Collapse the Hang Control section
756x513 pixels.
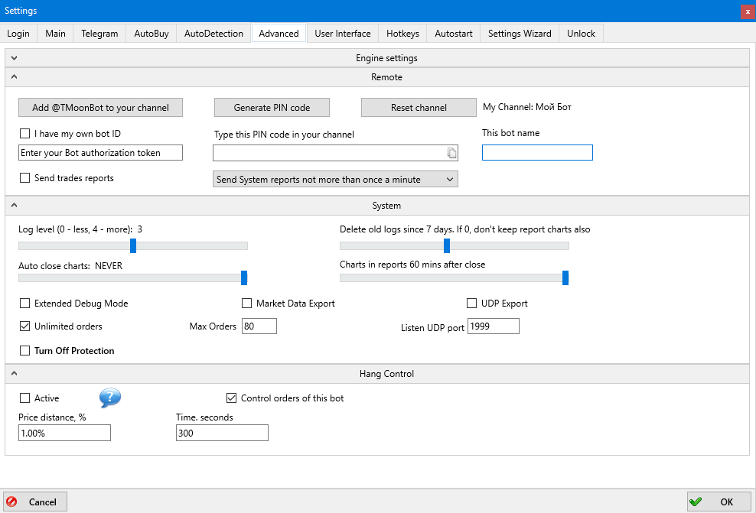click(x=14, y=374)
